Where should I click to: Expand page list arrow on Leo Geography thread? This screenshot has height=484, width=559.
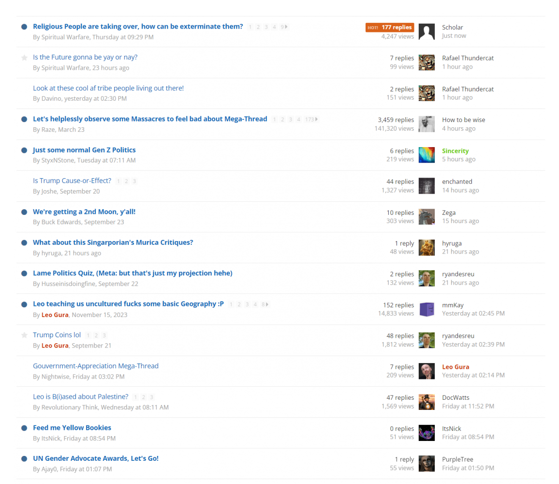267,304
